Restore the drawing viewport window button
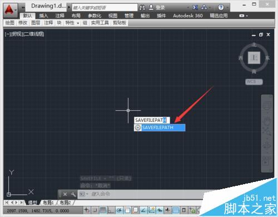Screen dimensions: 278x217 (x=261, y=34)
